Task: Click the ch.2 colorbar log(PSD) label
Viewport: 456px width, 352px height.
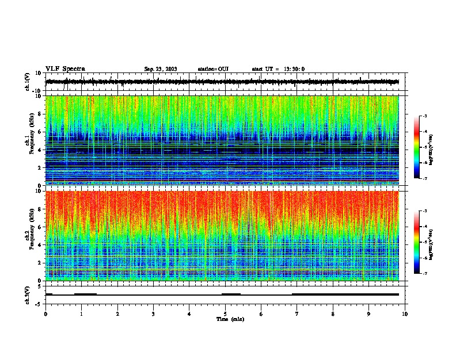Action: 431,244
